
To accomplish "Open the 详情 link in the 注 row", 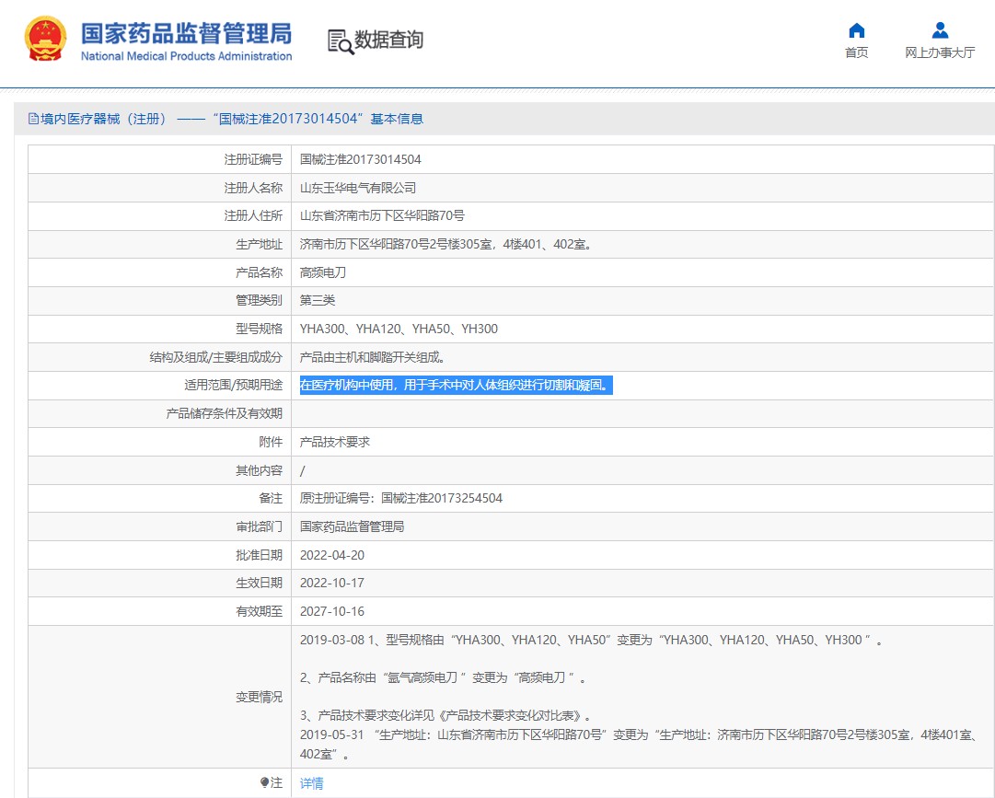I will [x=312, y=783].
